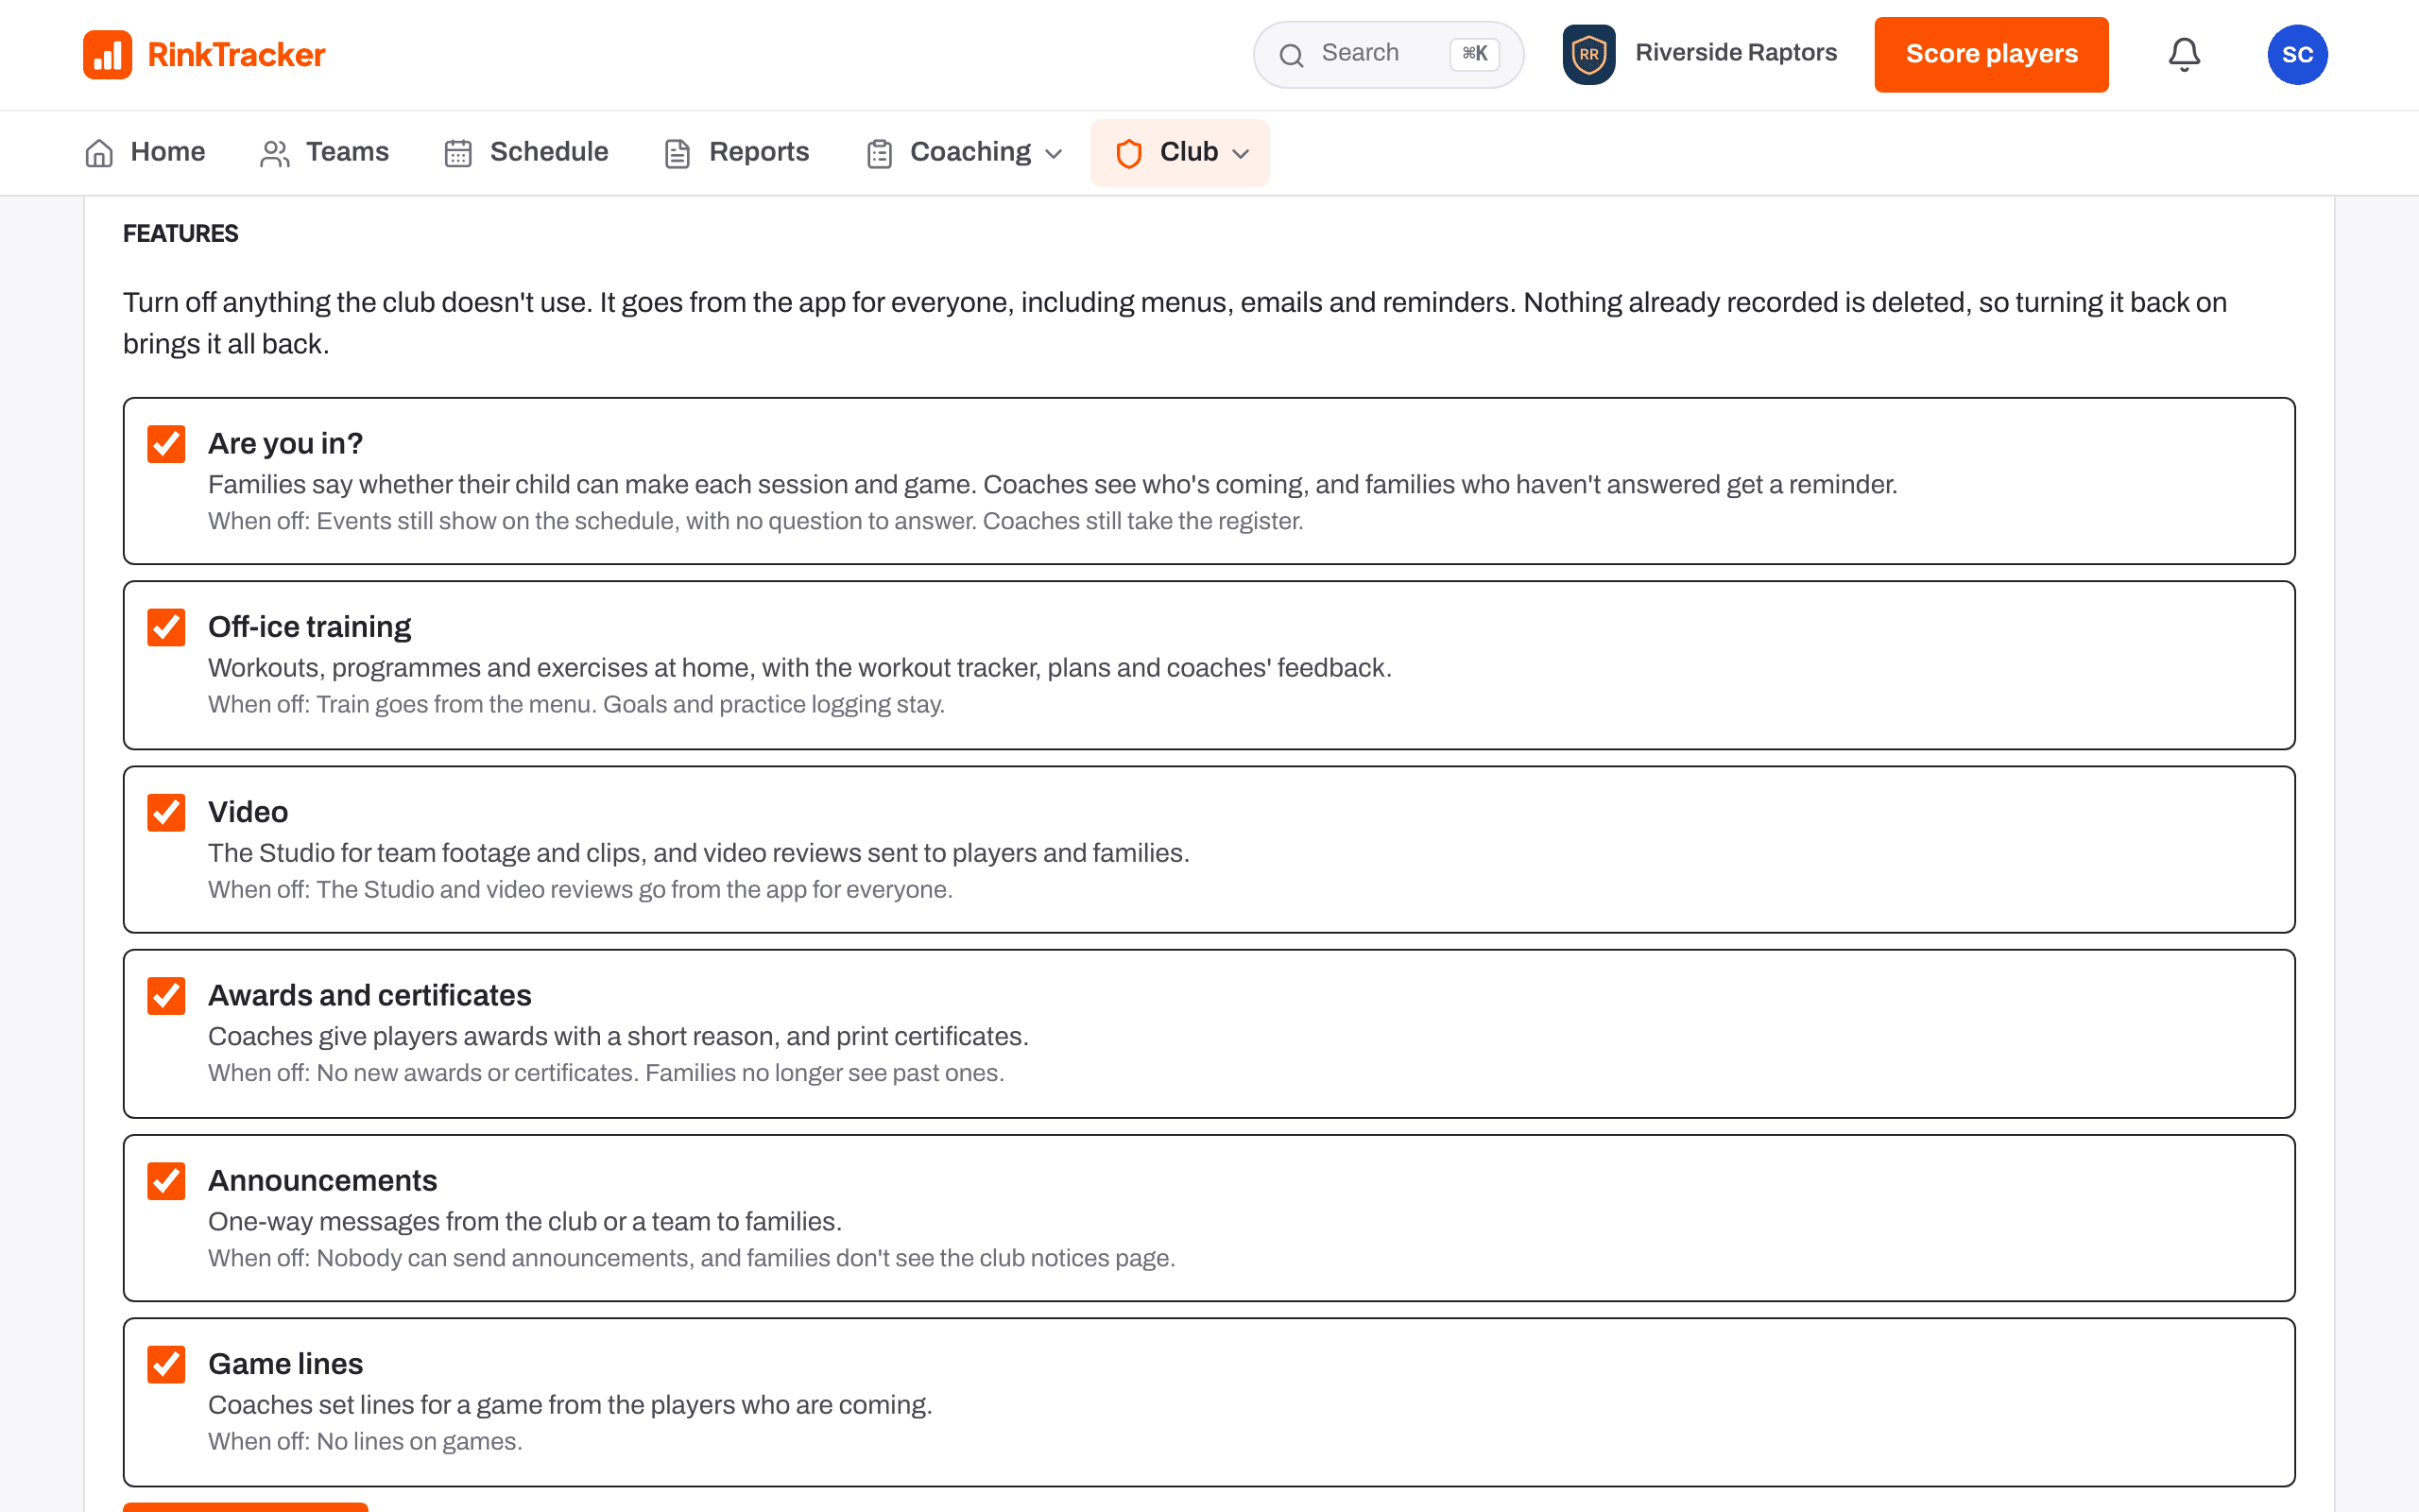Click the 'Off-ice training' title text
This screenshot has height=1512, width=2419.
point(310,627)
